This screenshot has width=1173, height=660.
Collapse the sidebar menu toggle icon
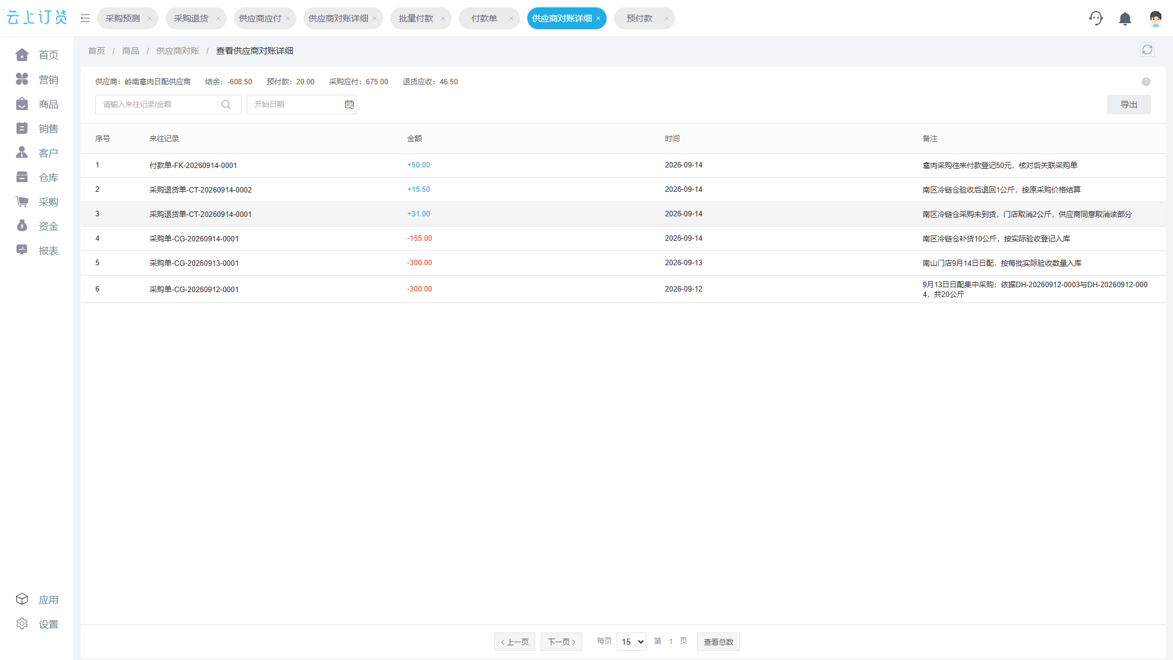[x=85, y=18]
